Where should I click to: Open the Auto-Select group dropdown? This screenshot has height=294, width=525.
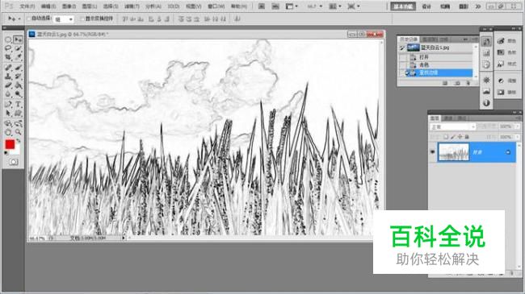[x=64, y=19]
